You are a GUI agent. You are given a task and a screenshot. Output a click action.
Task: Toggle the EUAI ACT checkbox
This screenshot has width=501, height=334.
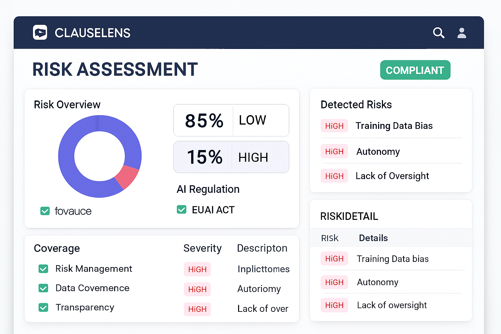pos(182,209)
